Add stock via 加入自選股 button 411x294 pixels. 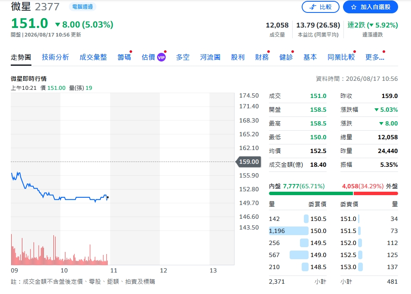coord(371,7)
